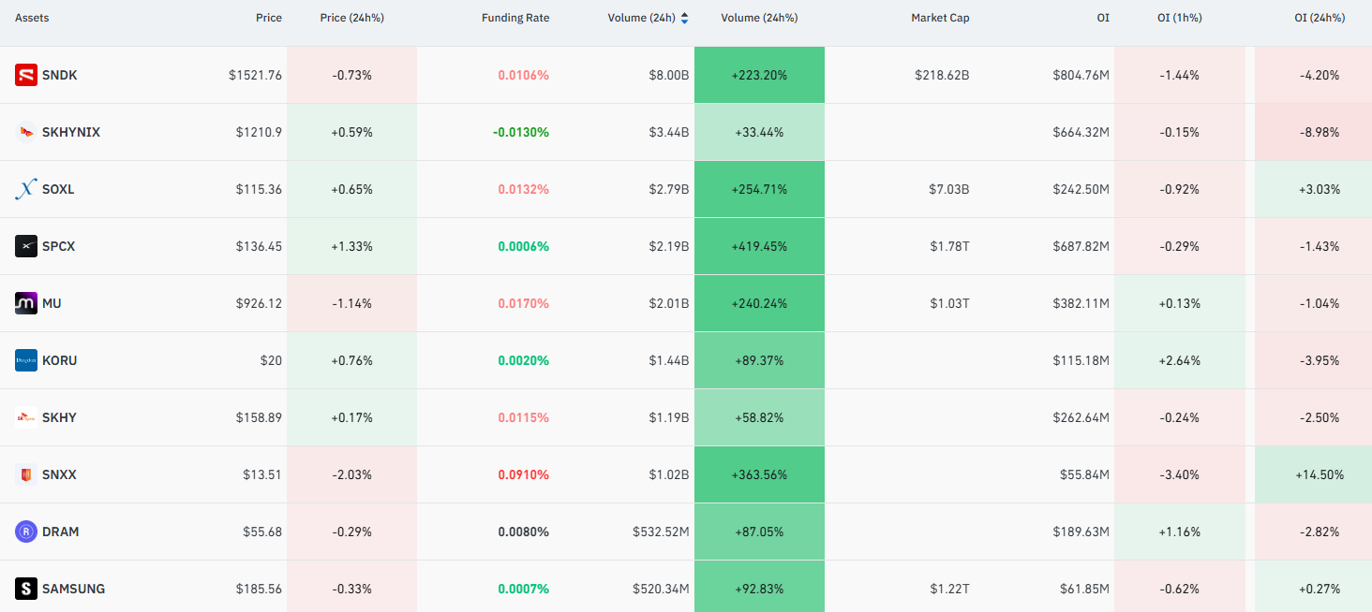Select the SNXX 0.0910% funding rate
This screenshot has width=1372, height=612.
tap(523, 474)
